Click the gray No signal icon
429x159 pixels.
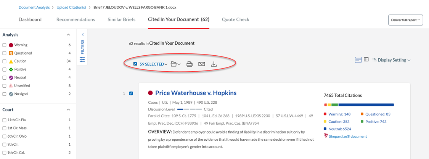[11, 94]
